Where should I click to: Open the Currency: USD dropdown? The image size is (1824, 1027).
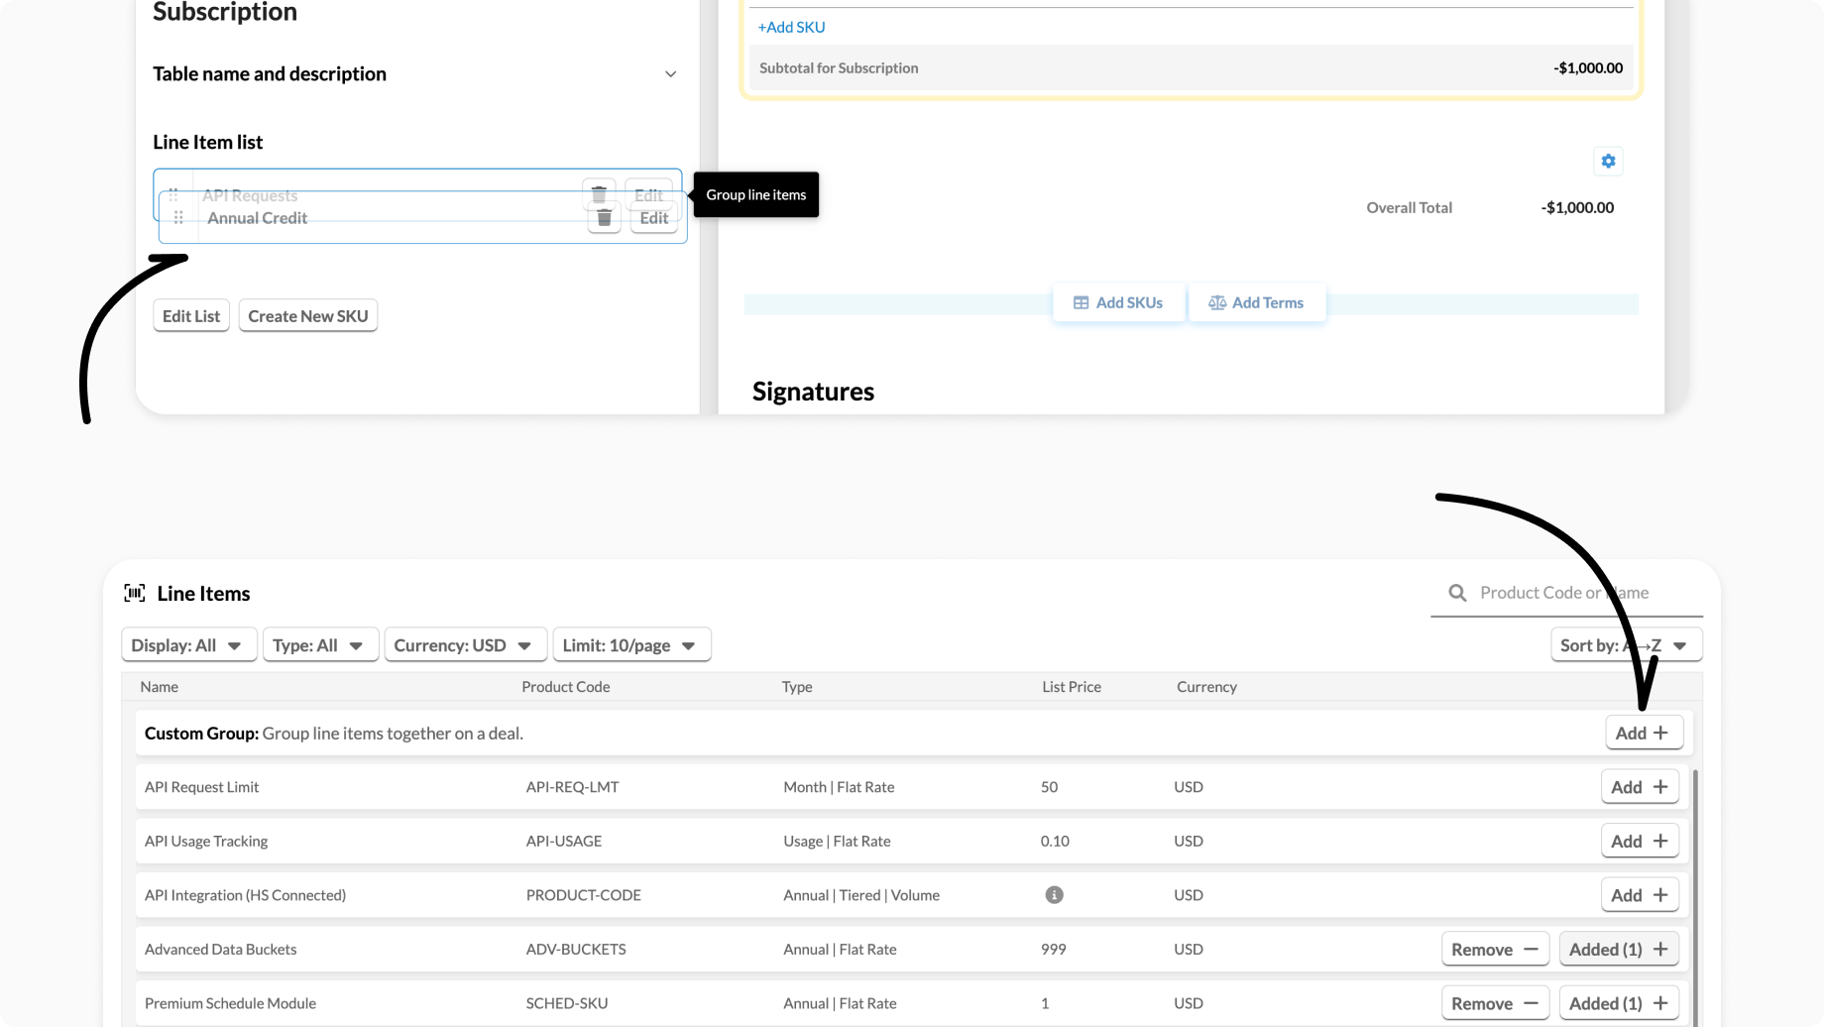pyautogui.click(x=463, y=645)
